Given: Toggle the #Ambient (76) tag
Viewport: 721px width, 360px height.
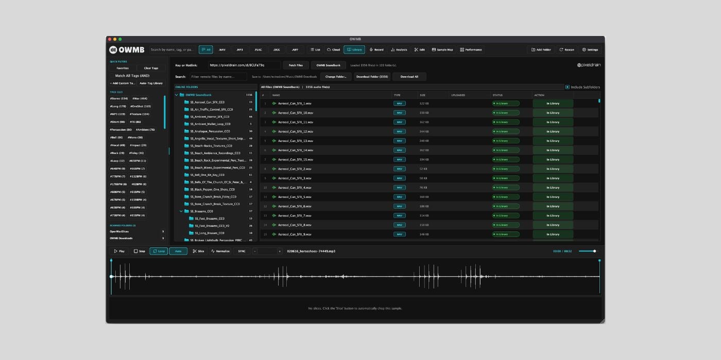Looking at the screenshot, I should (x=145, y=130).
